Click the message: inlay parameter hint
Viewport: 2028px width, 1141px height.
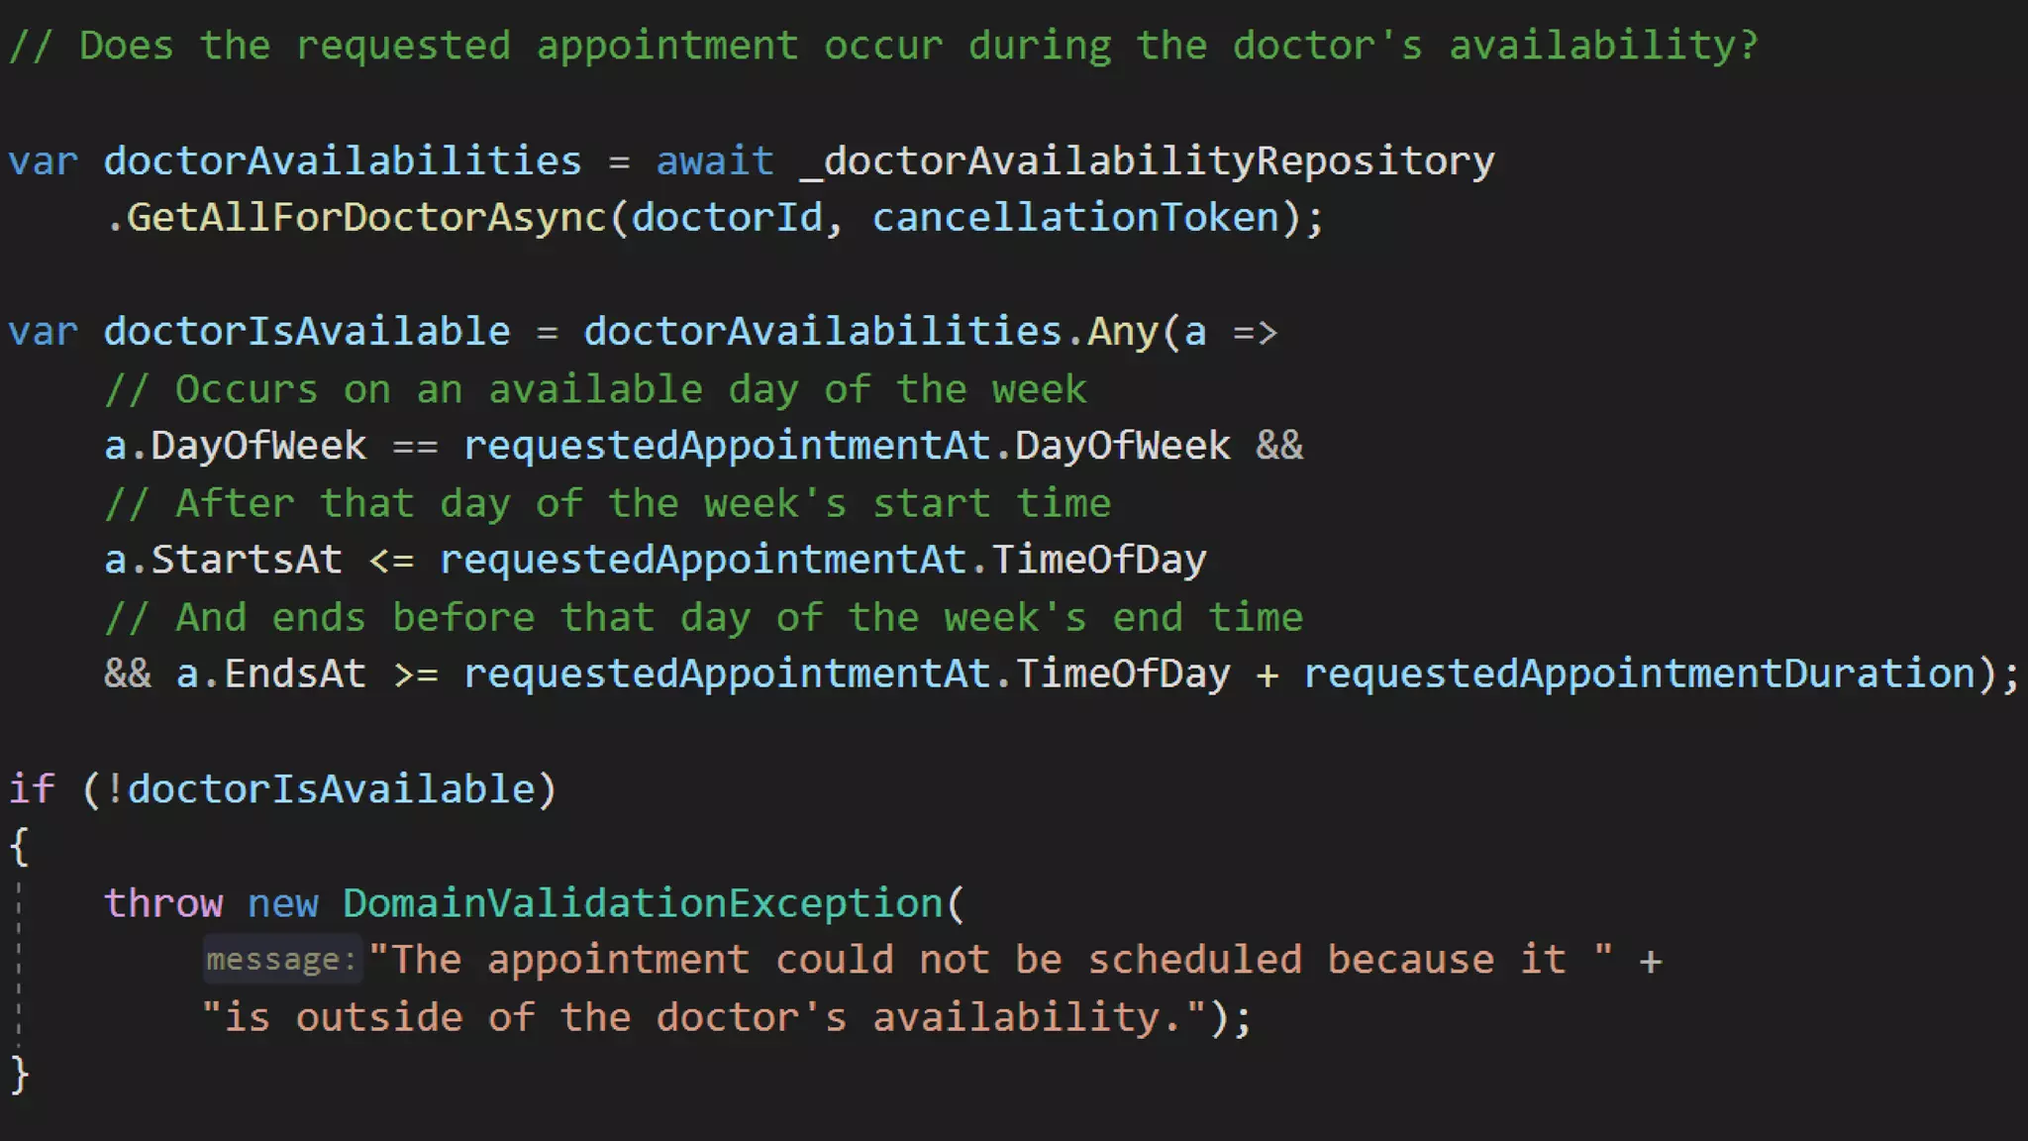tap(281, 960)
